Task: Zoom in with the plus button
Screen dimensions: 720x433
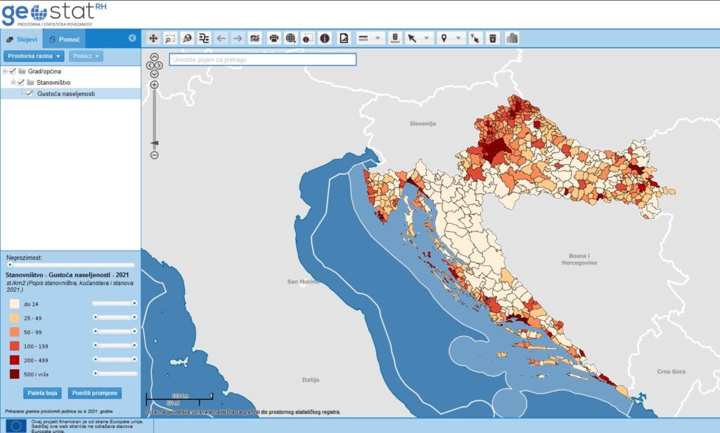Action: (154, 85)
